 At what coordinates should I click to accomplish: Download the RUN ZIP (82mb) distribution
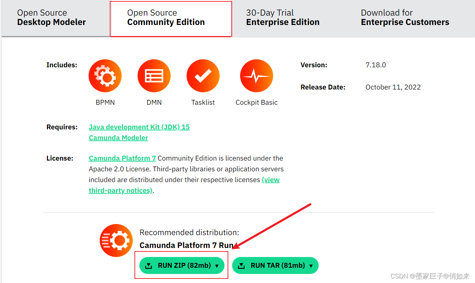pos(184,266)
